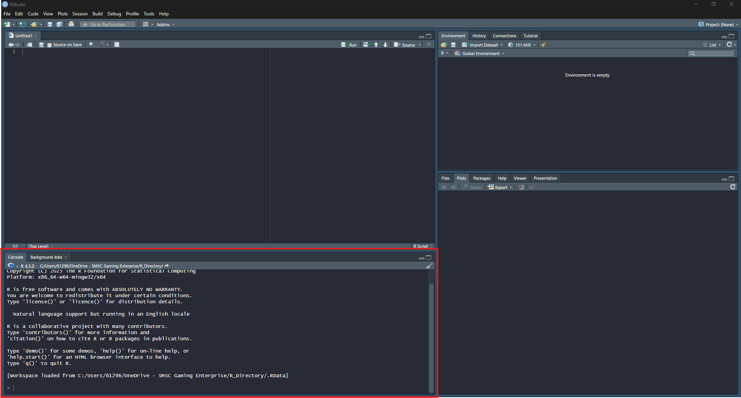Image resolution: width=741 pixels, height=398 pixels.
Task: Go back to previous source location
Action: 11,45
